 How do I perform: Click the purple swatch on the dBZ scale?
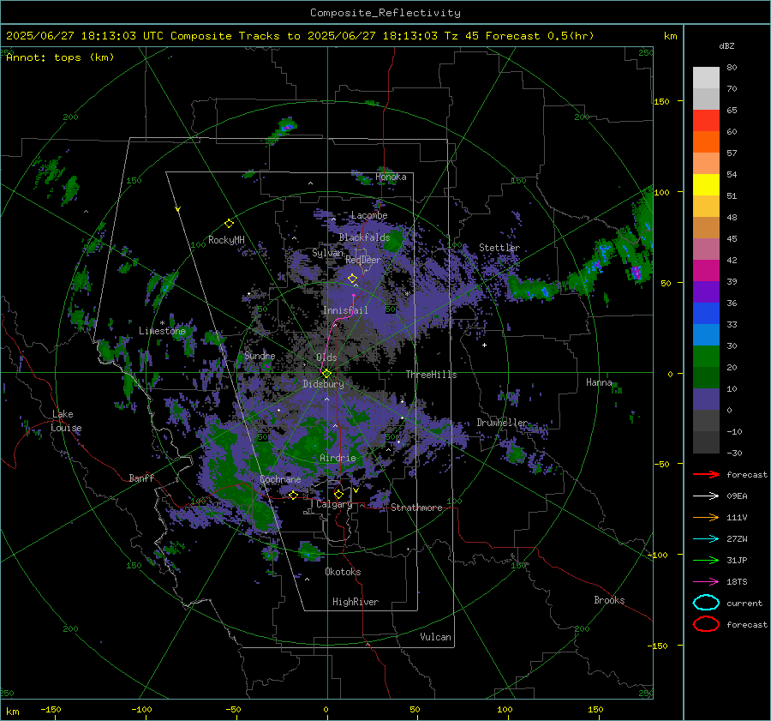(706, 292)
